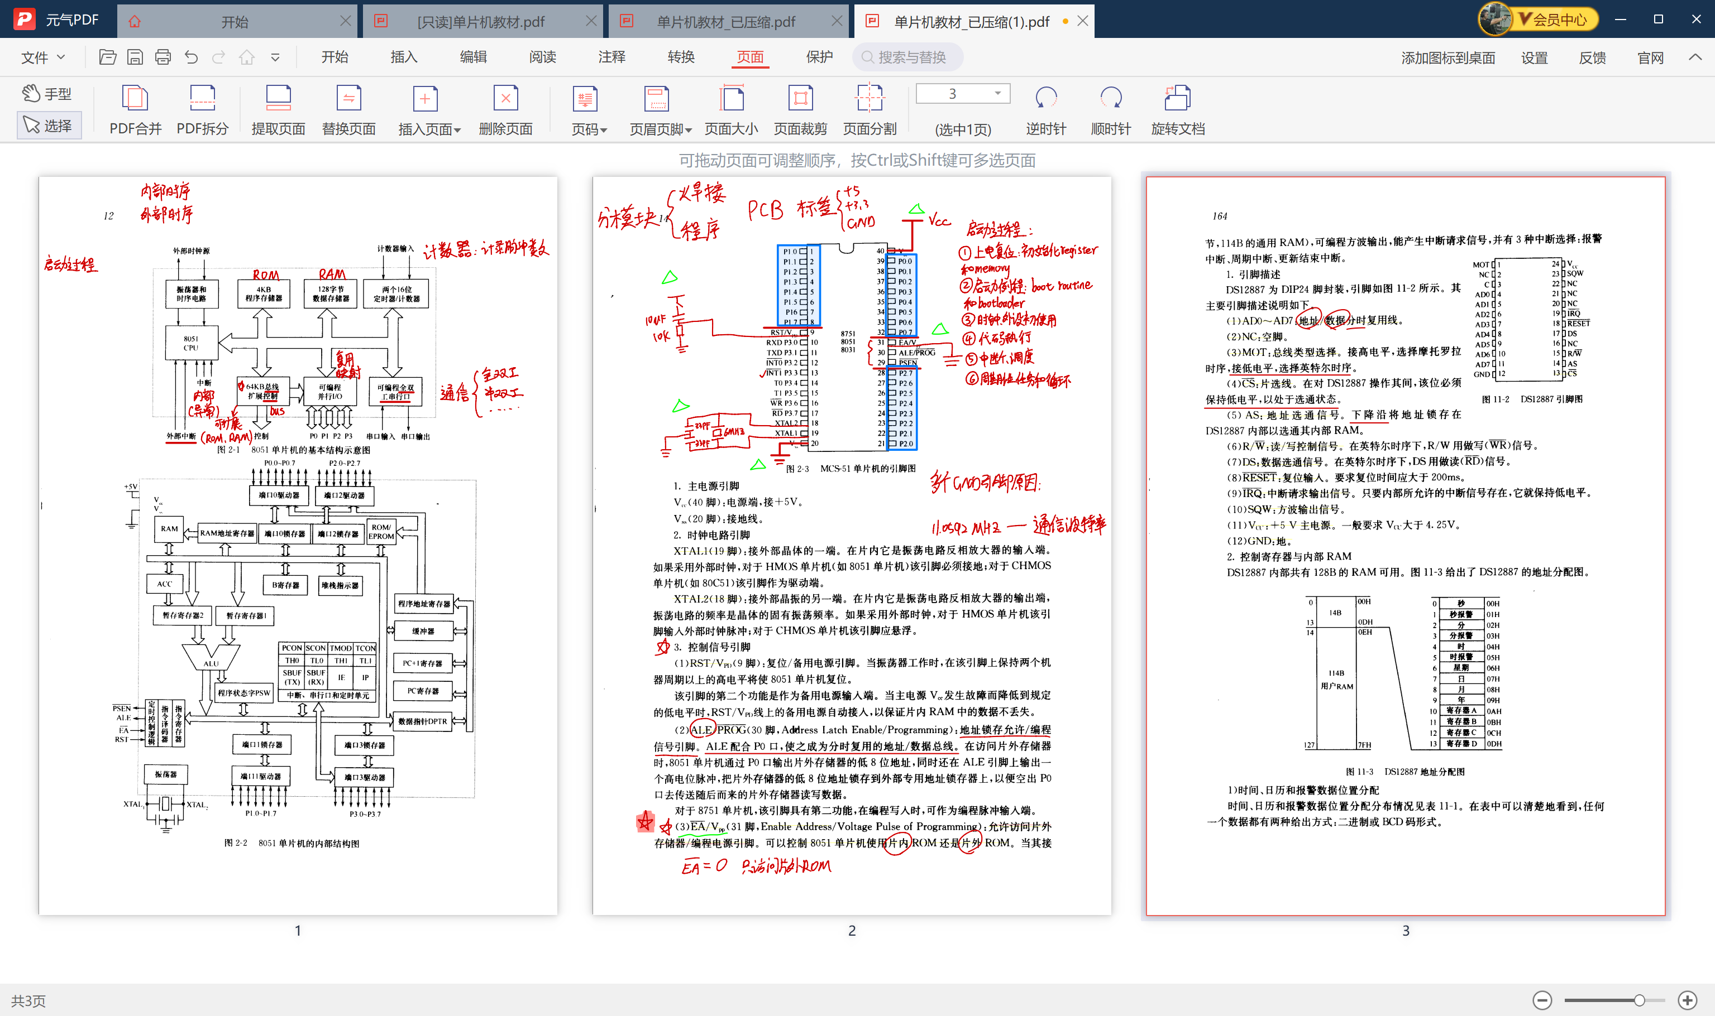
Task: Select page 2 thumbnail
Action: [852, 546]
